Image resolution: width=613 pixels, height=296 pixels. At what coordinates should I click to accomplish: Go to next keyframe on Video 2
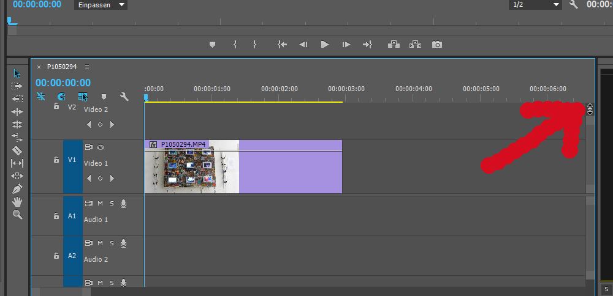tap(112, 124)
